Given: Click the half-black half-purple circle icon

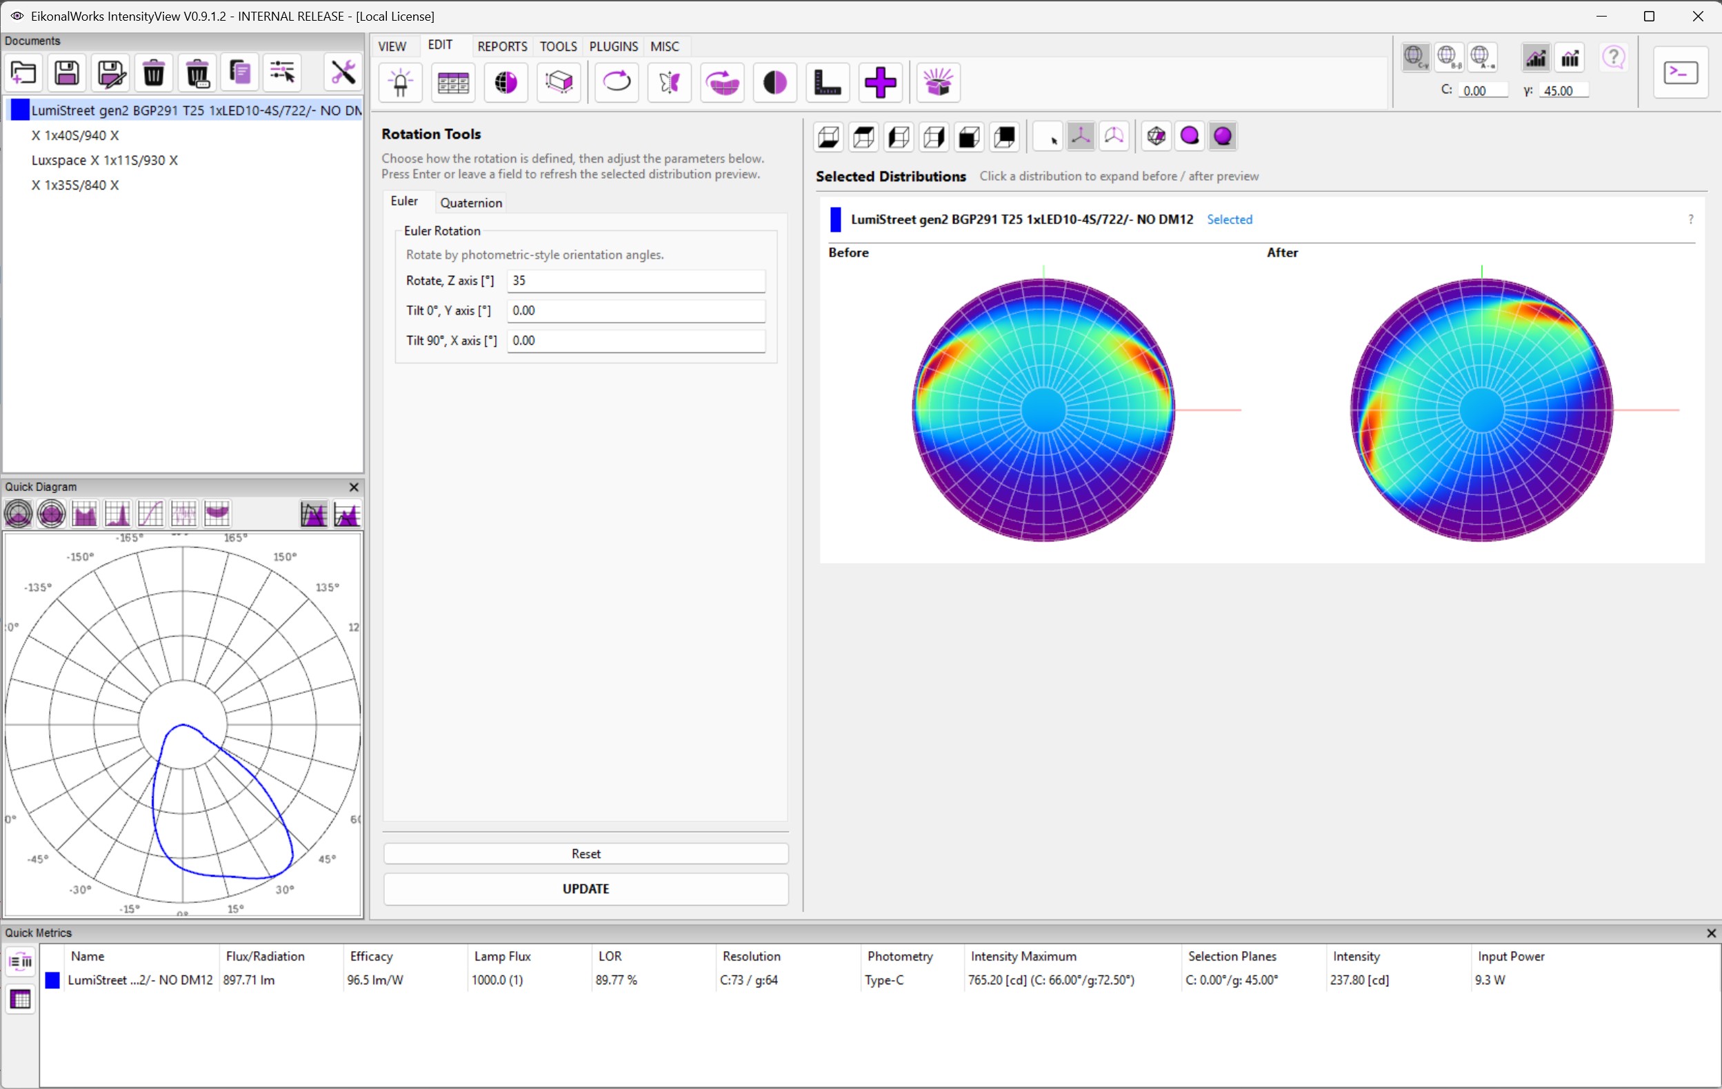Looking at the screenshot, I should 775,82.
